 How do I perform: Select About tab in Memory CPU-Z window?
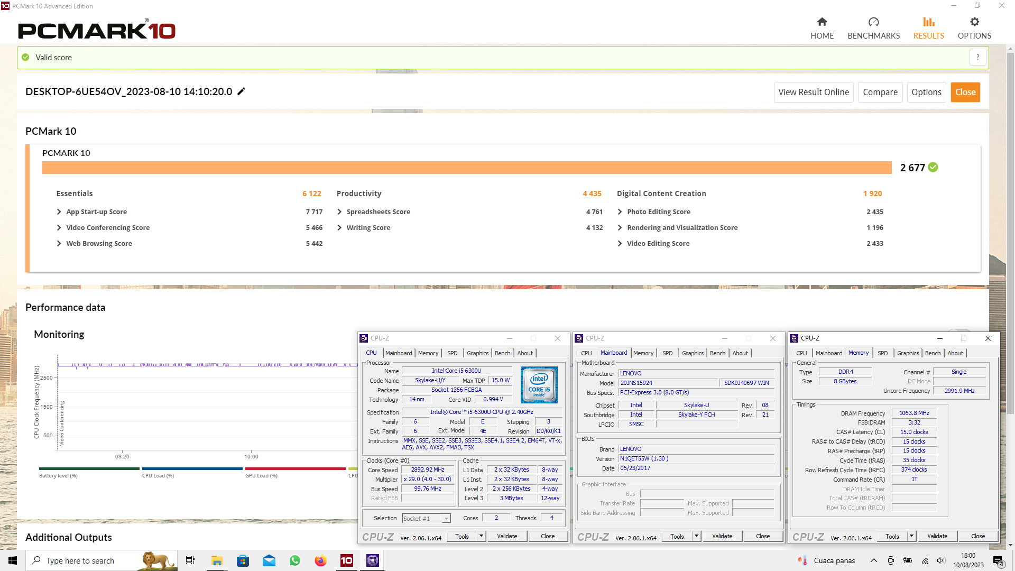(x=955, y=353)
